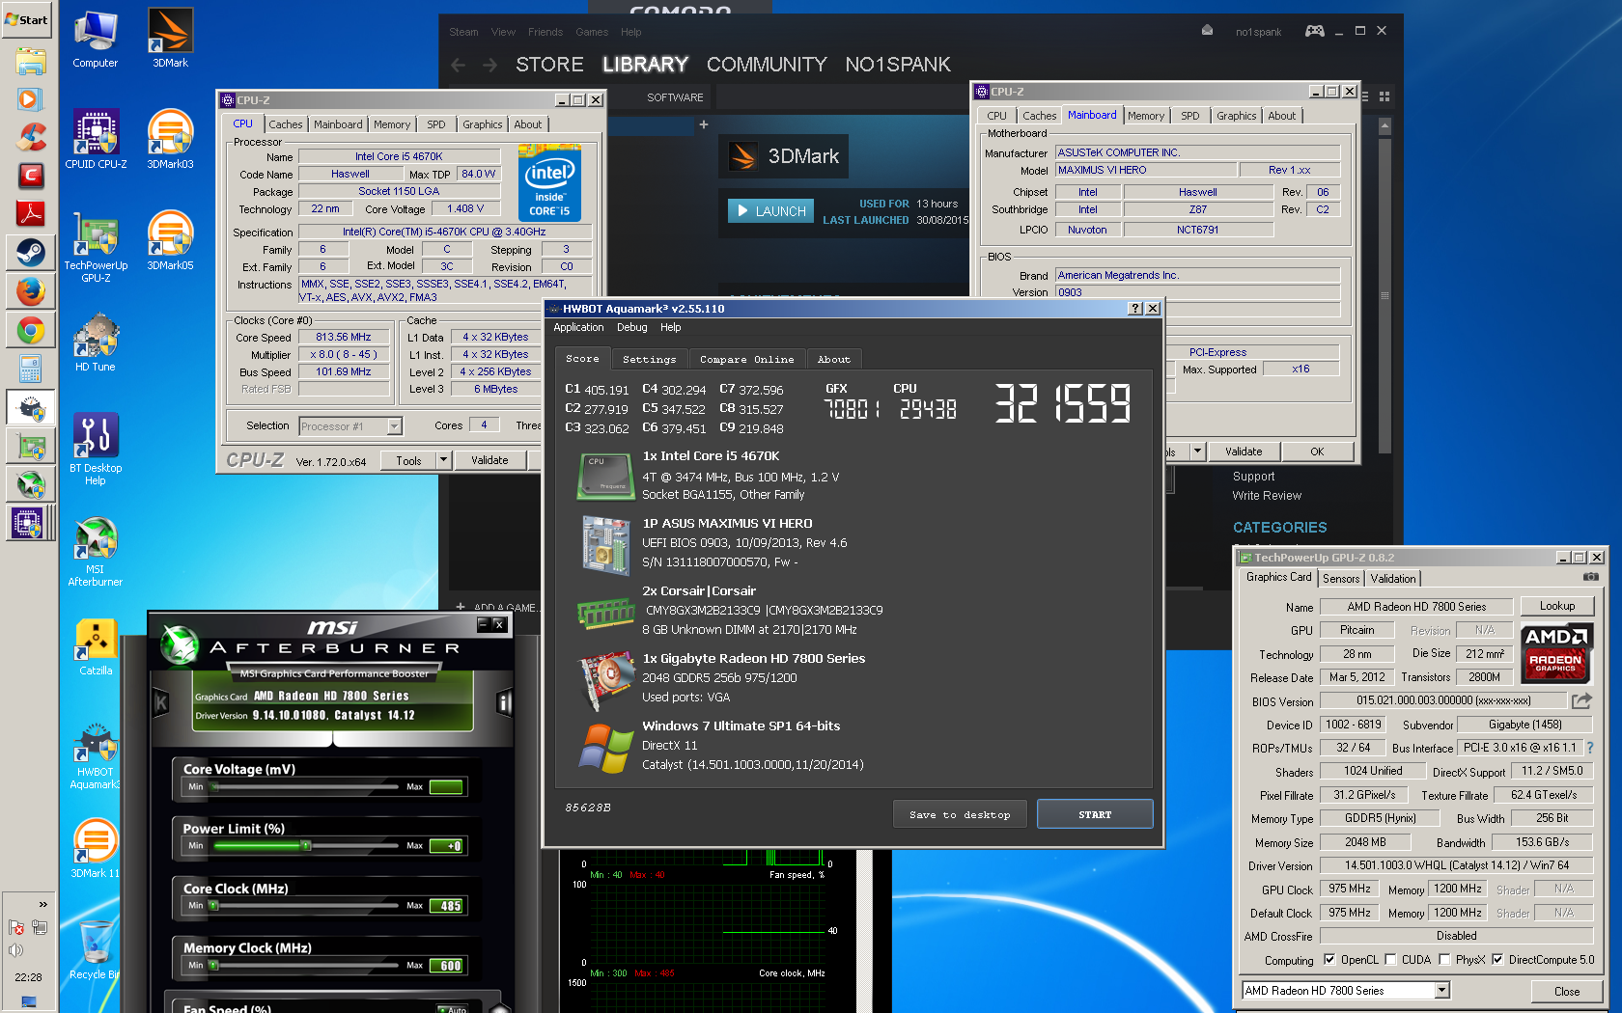Screen dimensions: 1622x1013
Task: Click the Afterburner info 'i' button
Action: coord(503,702)
